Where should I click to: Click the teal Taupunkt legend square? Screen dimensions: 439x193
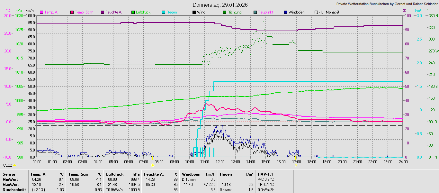(255, 12)
